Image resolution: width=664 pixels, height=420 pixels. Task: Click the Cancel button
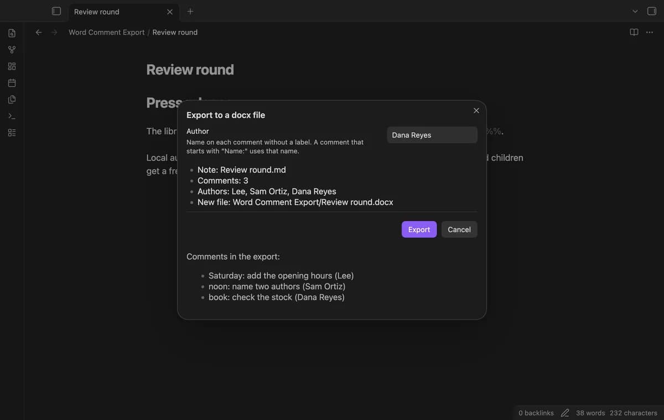[x=459, y=229]
